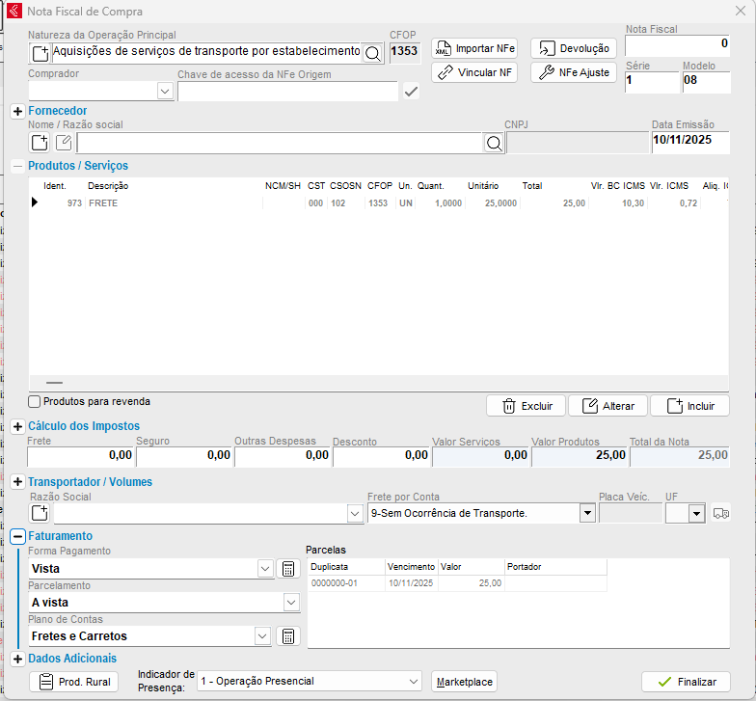Open the Comprador dropdown
756x701 pixels.
164,91
